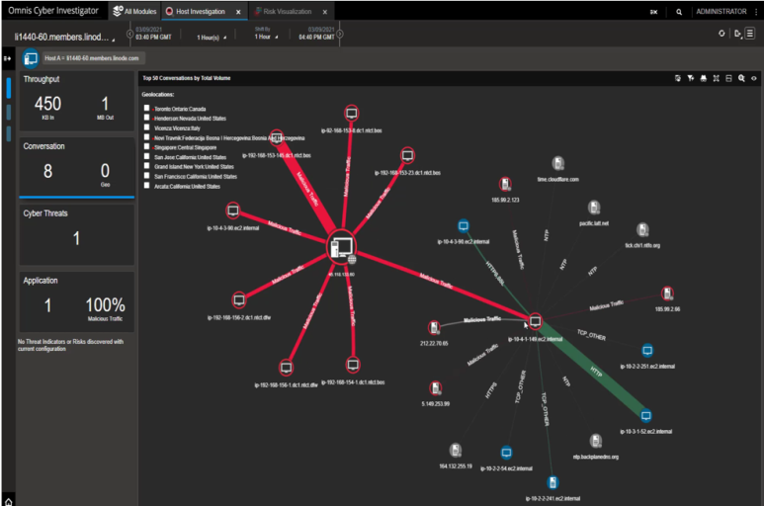Close the Risk Visualization tab
The height and width of the screenshot is (506, 764).
(x=325, y=12)
